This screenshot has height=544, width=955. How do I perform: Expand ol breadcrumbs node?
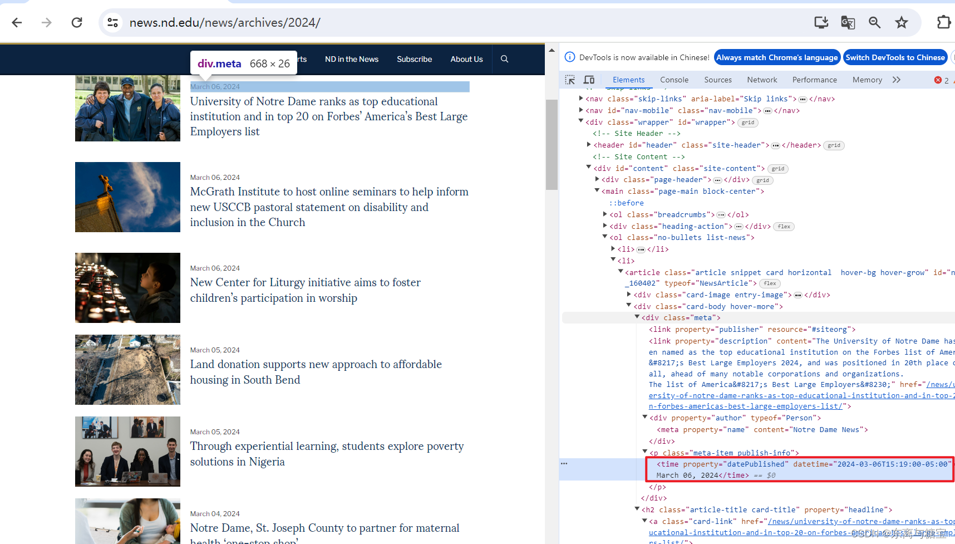[x=605, y=214]
